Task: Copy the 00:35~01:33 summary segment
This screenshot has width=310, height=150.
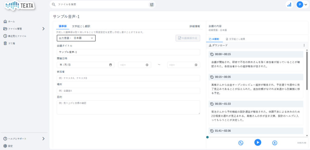Action: [x=212, y=104]
